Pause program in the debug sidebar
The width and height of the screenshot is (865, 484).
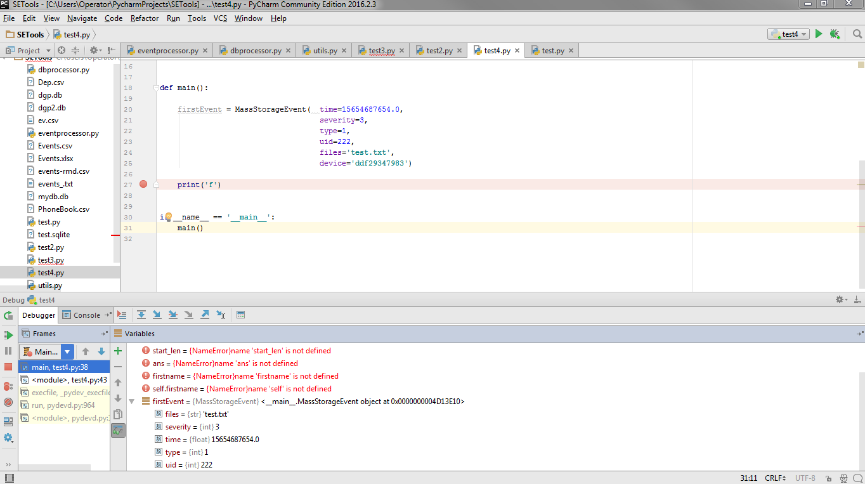[x=8, y=351]
